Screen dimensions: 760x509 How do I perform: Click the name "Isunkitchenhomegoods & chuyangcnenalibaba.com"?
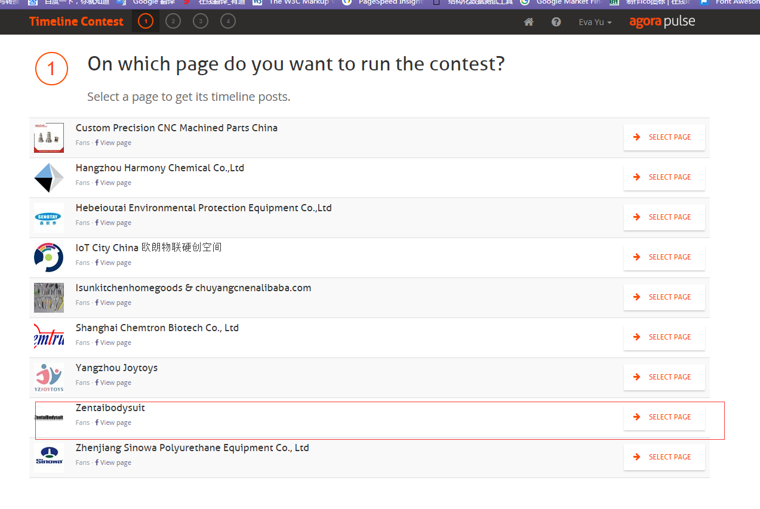(193, 288)
